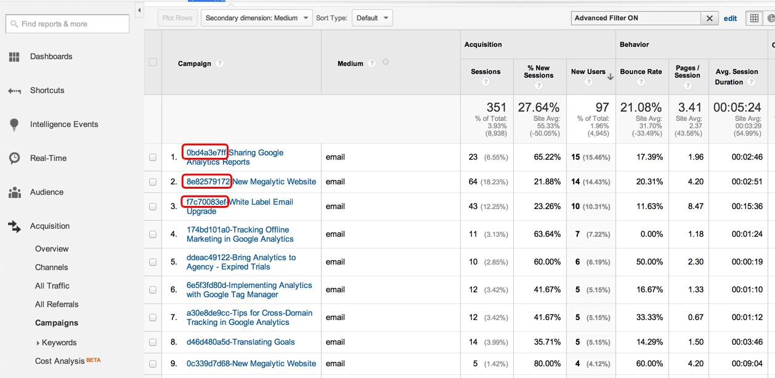Sort by the Bounce Rate column header
The image size is (775, 378).
tap(641, 72)
